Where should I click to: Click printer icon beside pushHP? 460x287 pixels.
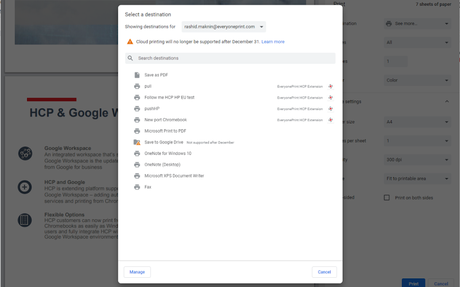point(137,108)
